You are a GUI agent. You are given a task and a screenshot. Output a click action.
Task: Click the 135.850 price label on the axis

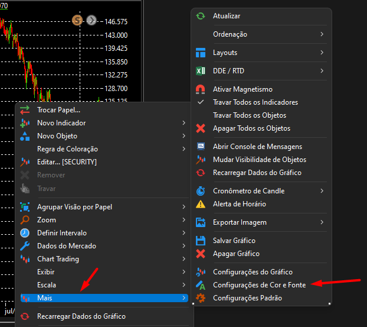(x=116, y=62)
